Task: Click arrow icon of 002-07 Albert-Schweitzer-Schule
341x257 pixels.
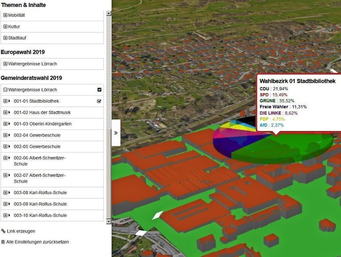Action: [x=10, y=175]
